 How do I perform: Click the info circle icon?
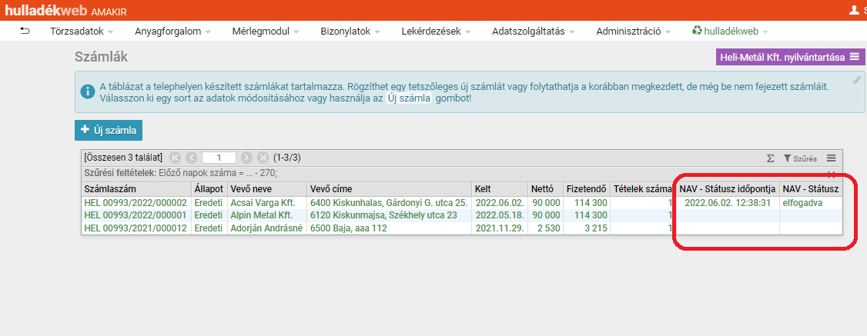87,91
